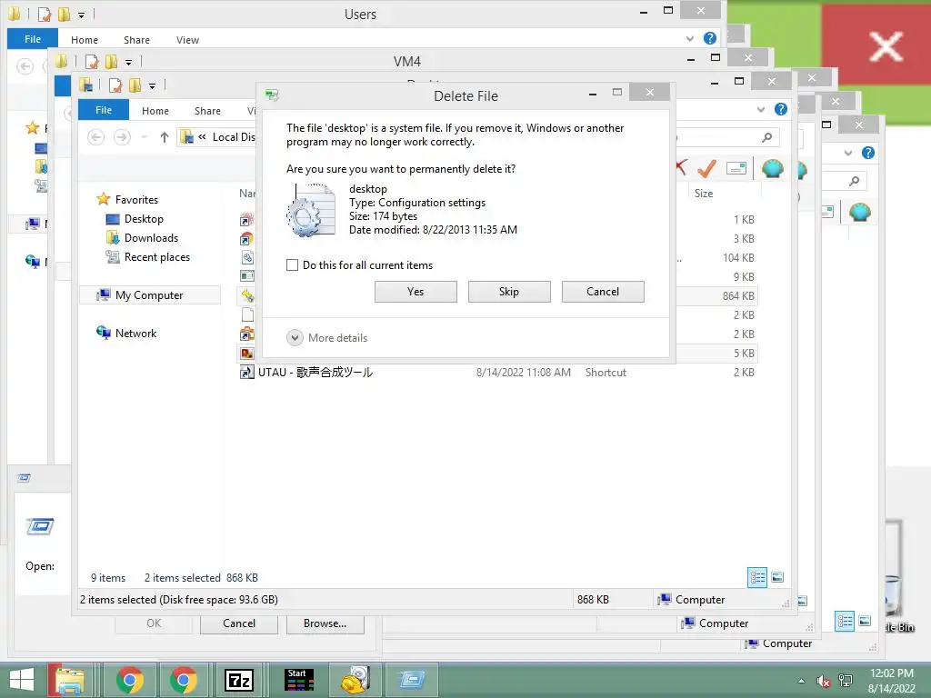Expand the ribbon in Users window
Screen dimensions: 931x698
coord(690,38)
